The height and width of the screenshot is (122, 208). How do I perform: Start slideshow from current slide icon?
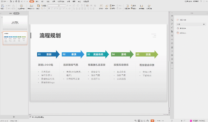coord(21,6)
